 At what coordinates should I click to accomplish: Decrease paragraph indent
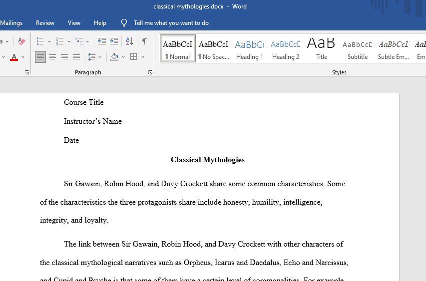click(x=101, y=41)
